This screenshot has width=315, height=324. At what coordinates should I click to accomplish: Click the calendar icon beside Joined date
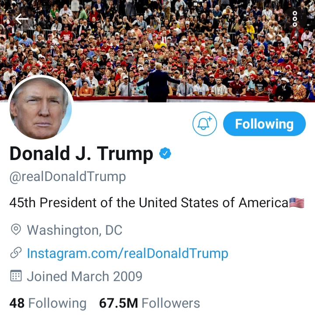16,276
